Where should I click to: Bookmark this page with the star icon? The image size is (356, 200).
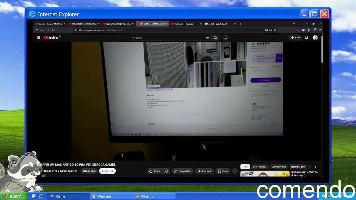275,30
